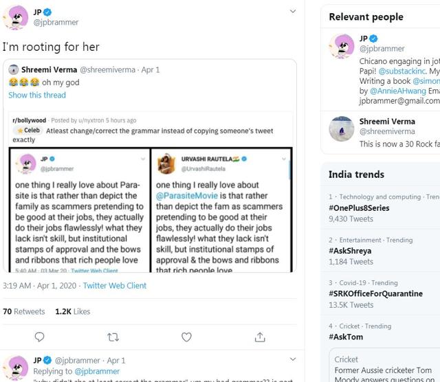The height and width of the screenshot is (382, 440).
Task: Click "Show this thread" link
Action: tap(37, 95)
